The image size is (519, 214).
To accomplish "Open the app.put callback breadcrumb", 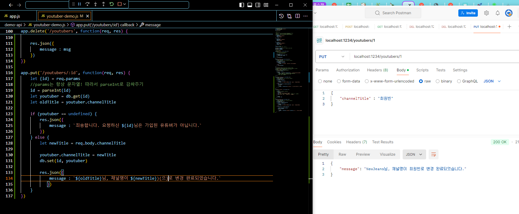I will tap(102, 25).
